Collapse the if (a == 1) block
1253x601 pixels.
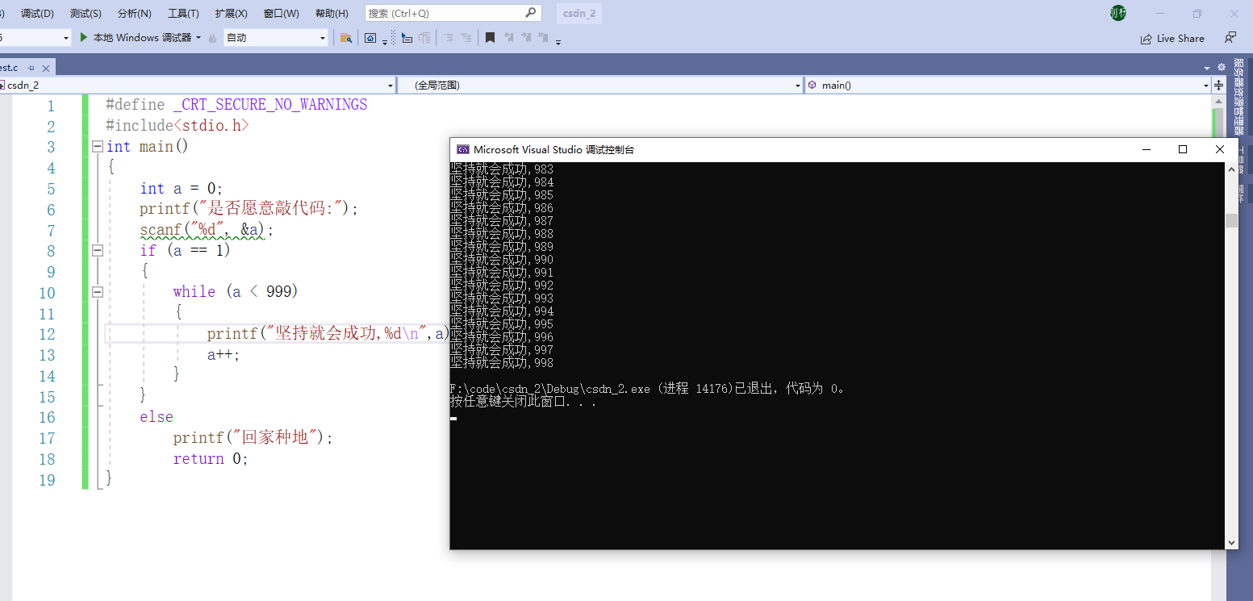[98, 250]
